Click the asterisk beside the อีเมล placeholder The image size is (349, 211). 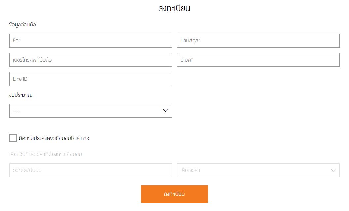(x=192, y=59)
